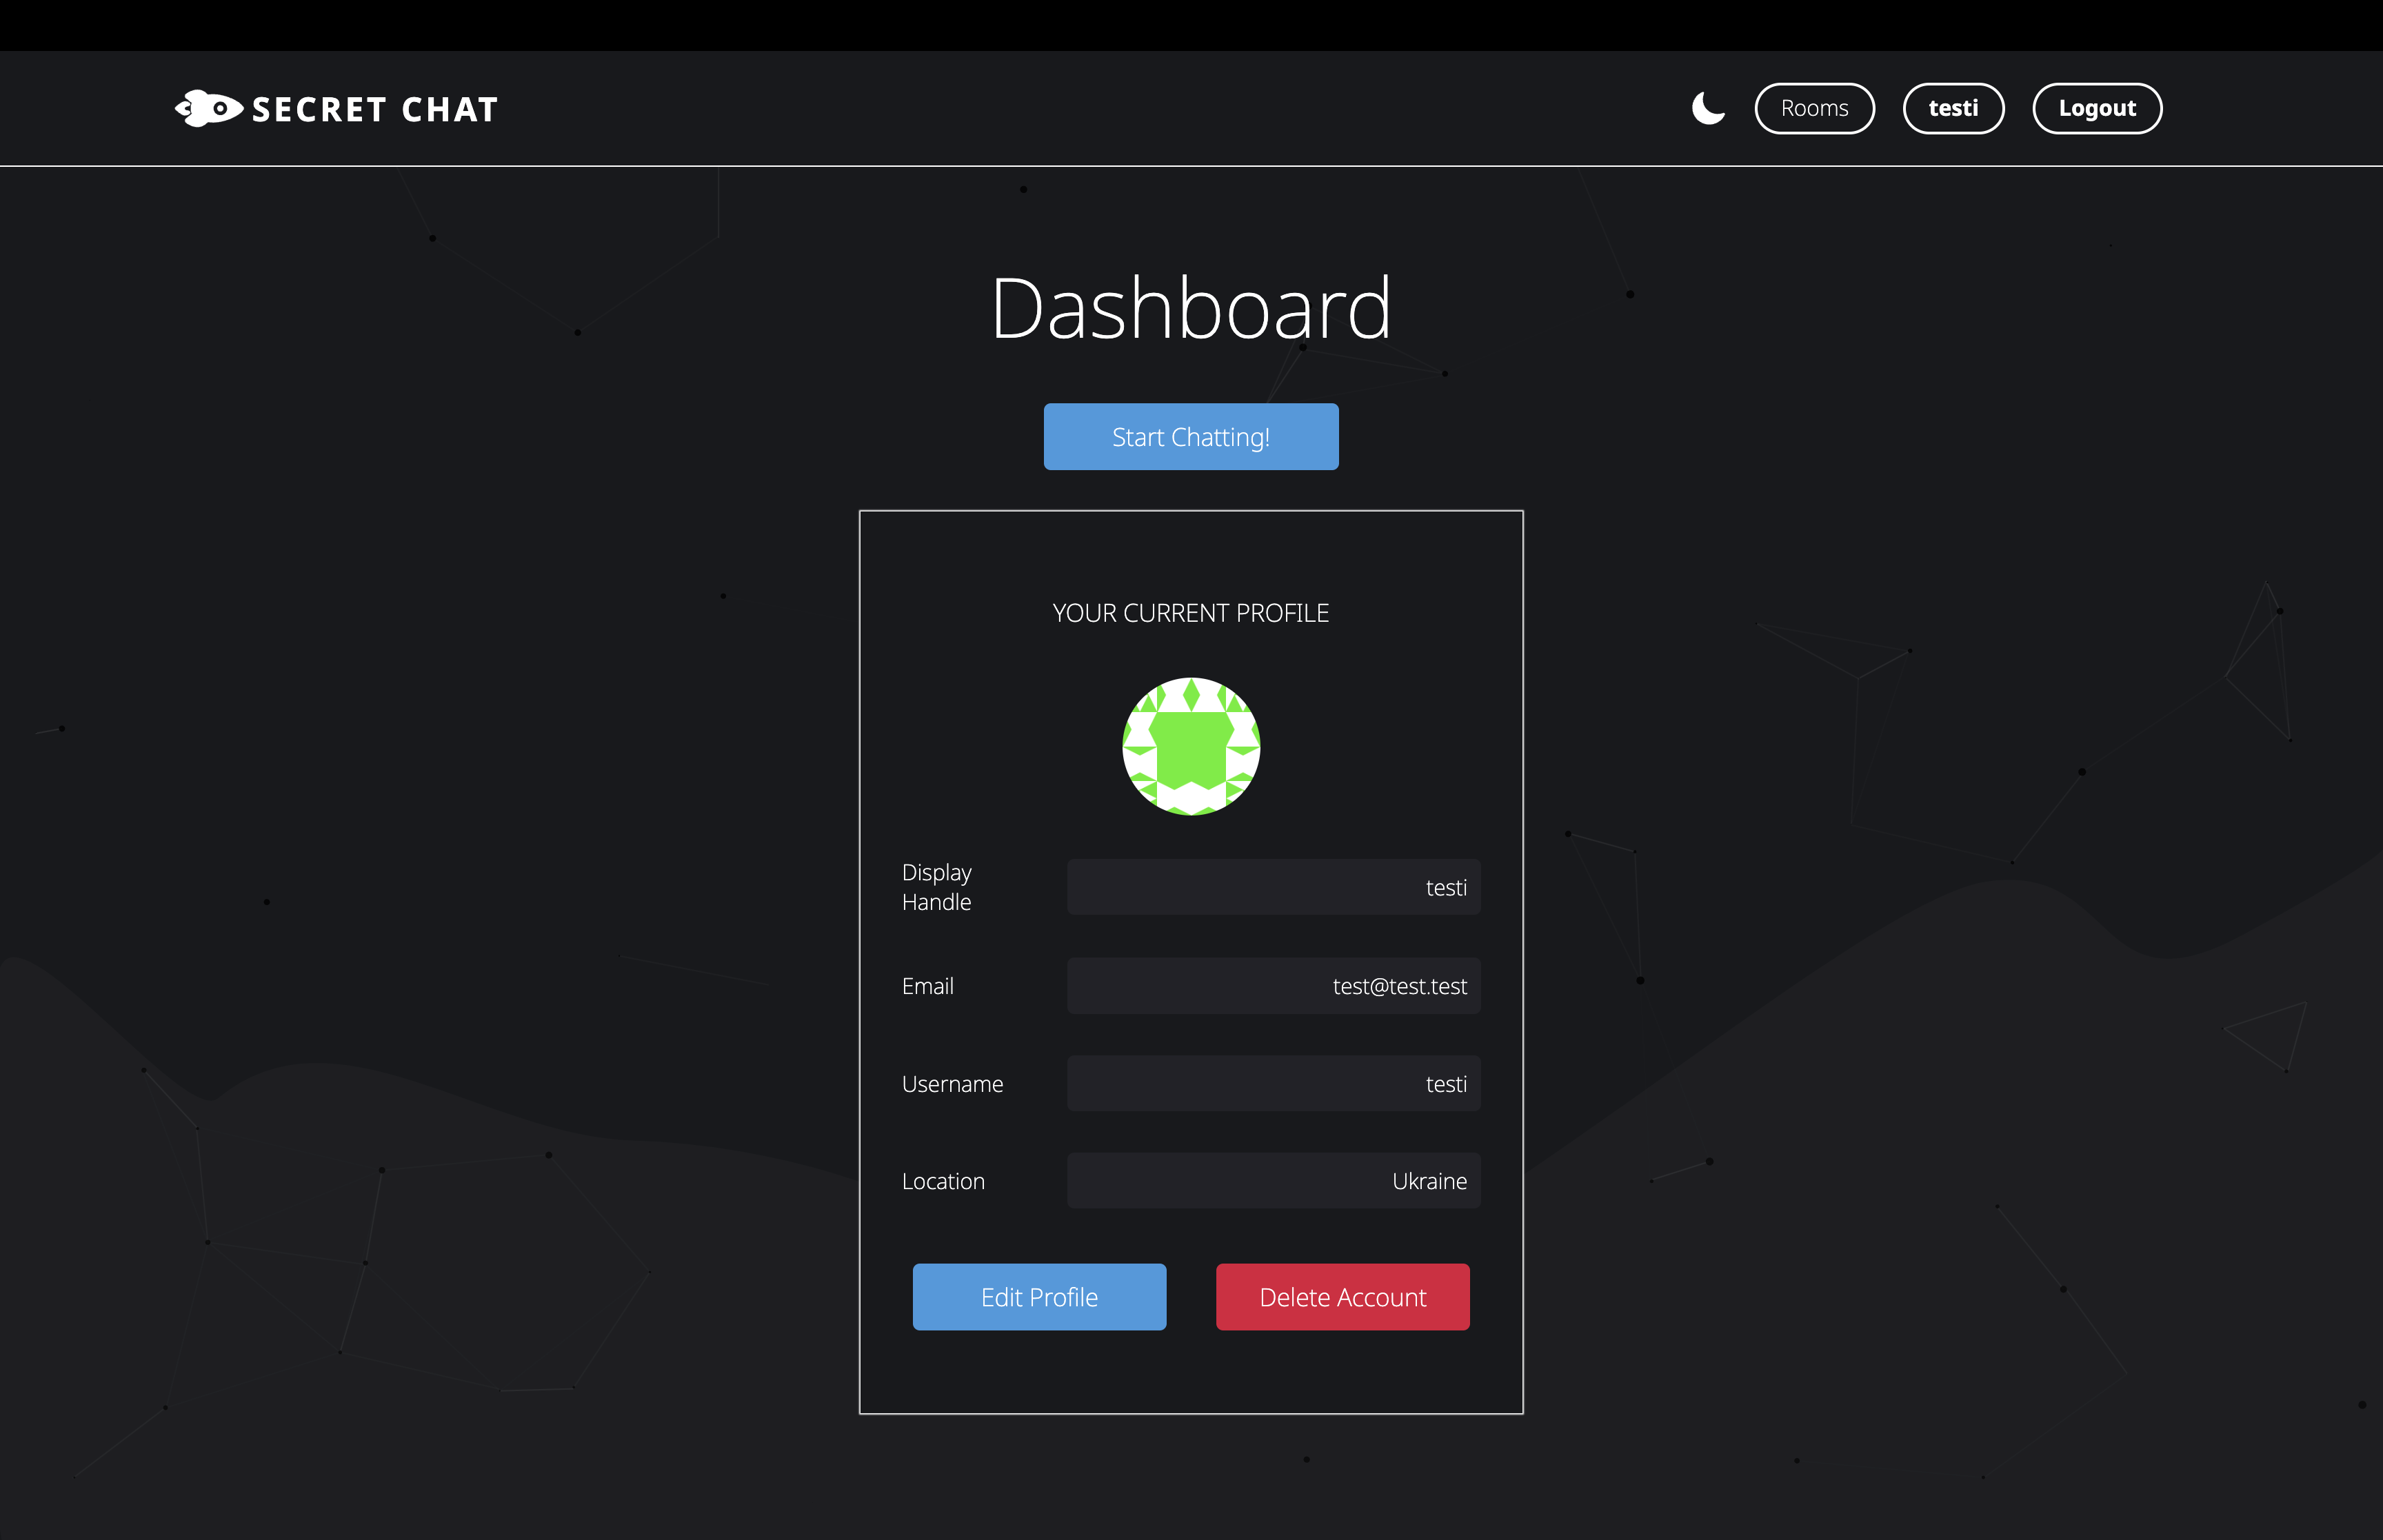Image resolution: width=2383 pixels, height=1540 pixels.
Task: Toggle dark mode with moon icon
Action: point(1708,108)
